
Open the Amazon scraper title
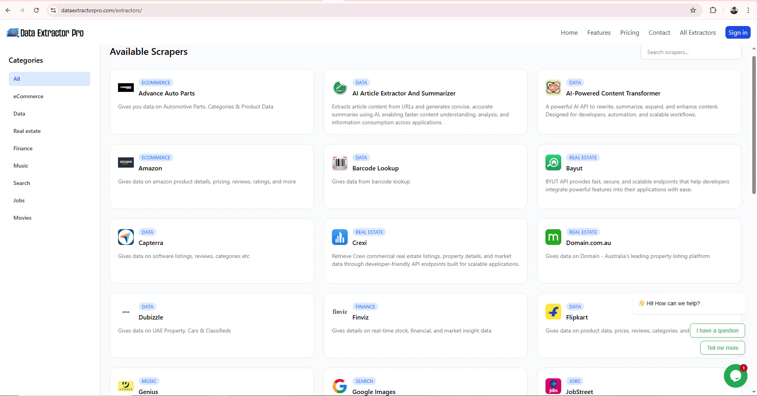click(150, 168)
